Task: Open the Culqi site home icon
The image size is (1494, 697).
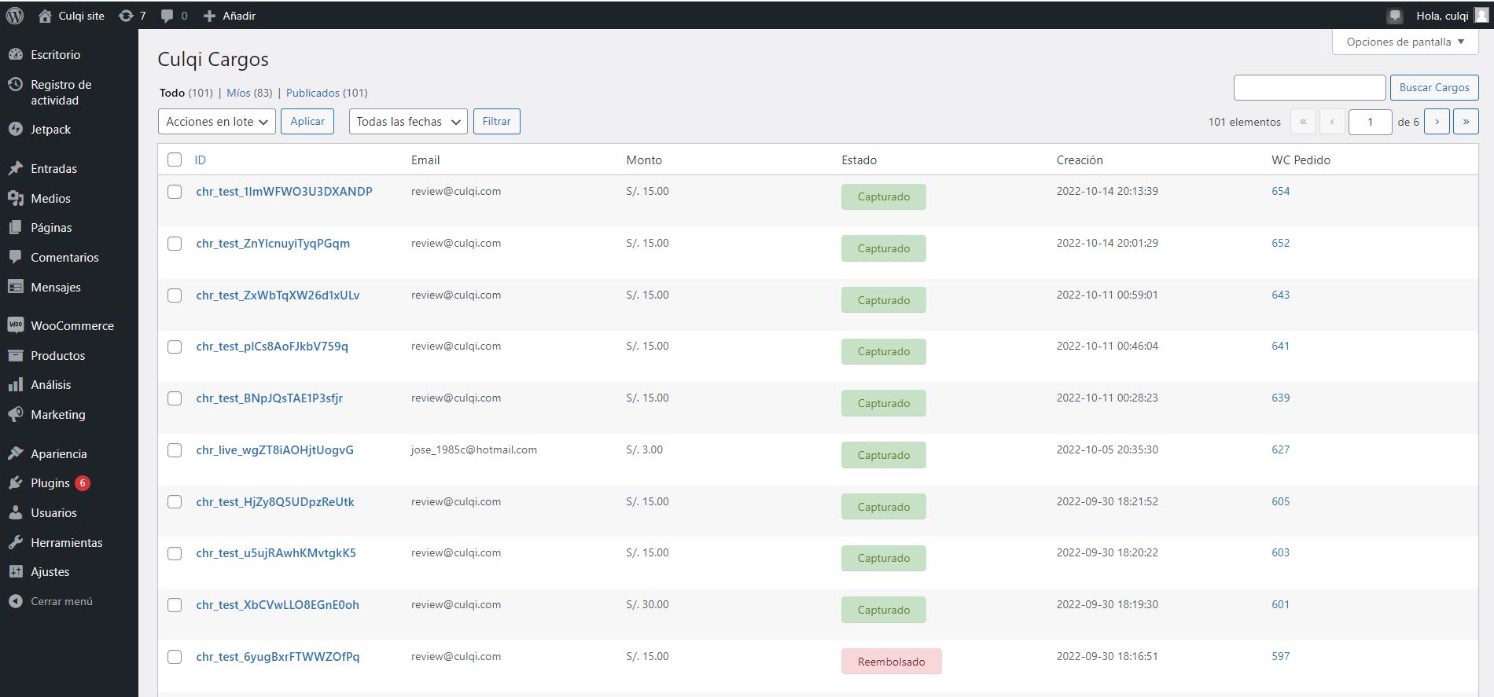Action: [x=45, y=16]
